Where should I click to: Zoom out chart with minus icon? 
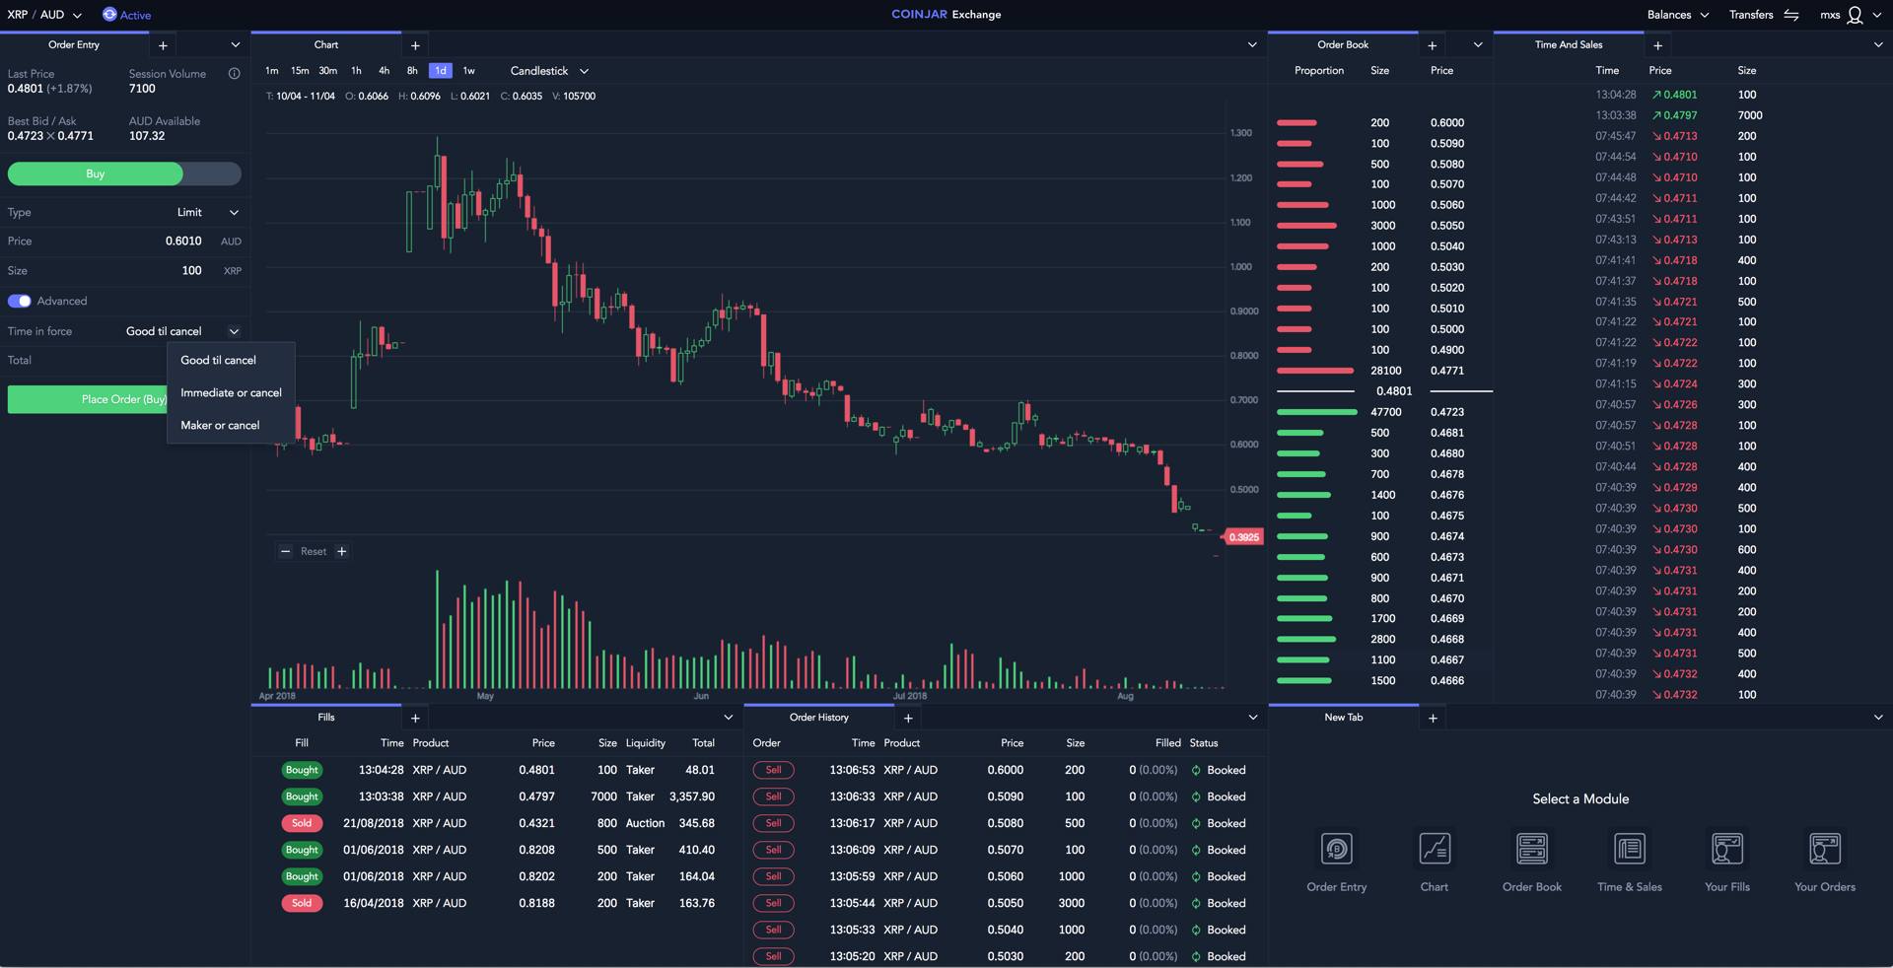tap(286, 552)
